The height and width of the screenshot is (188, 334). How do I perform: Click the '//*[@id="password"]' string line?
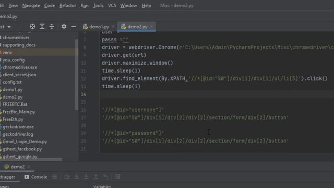pos(133,134)
